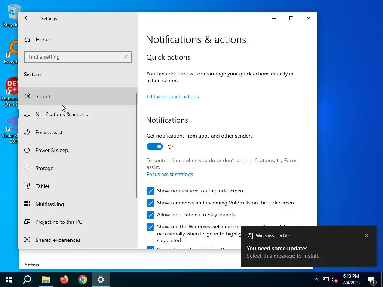
Task: Launch Firefox from taskbar
Action: pyautogui.click(x=64, y=280)
